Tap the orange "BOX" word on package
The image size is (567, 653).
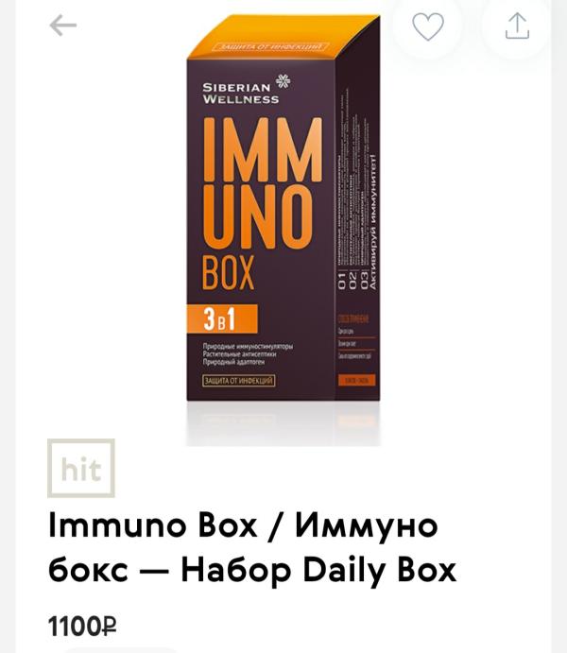tap(228, 272)
